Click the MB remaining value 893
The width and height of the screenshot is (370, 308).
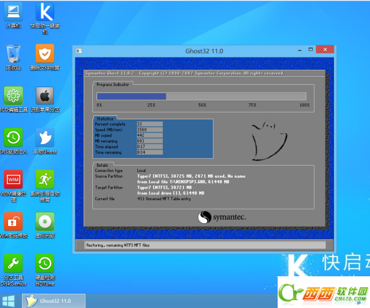coord(150,141)
